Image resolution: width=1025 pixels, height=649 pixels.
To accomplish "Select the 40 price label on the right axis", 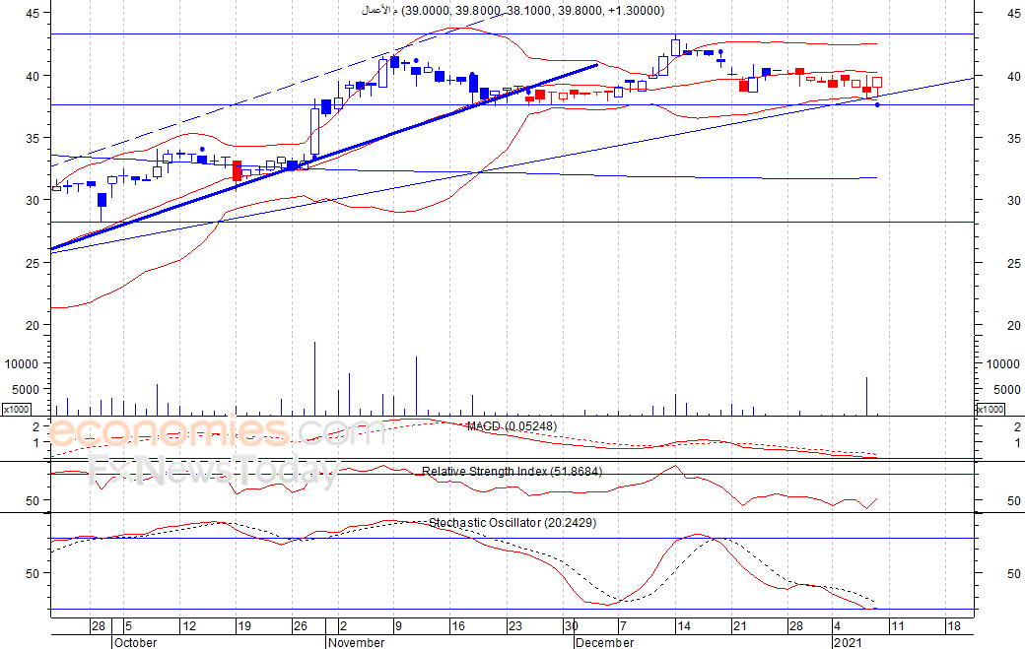I will [1014, 76].
